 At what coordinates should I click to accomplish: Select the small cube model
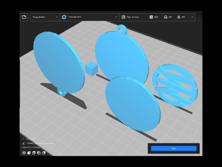(92, 69)
